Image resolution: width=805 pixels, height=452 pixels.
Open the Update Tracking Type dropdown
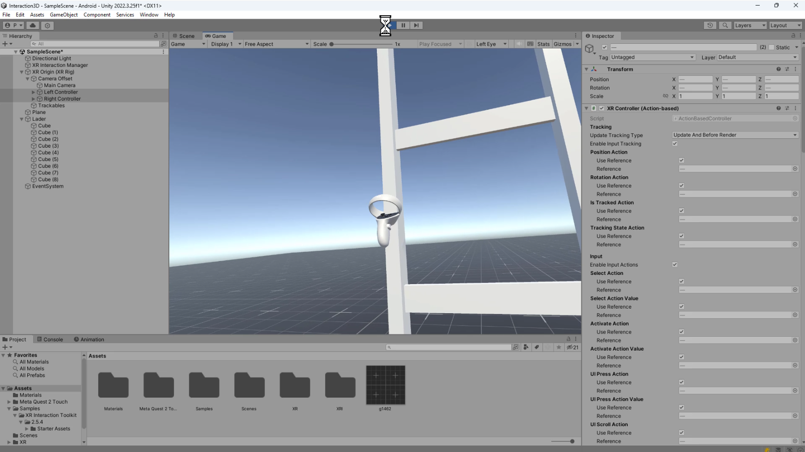pos(735,135)
